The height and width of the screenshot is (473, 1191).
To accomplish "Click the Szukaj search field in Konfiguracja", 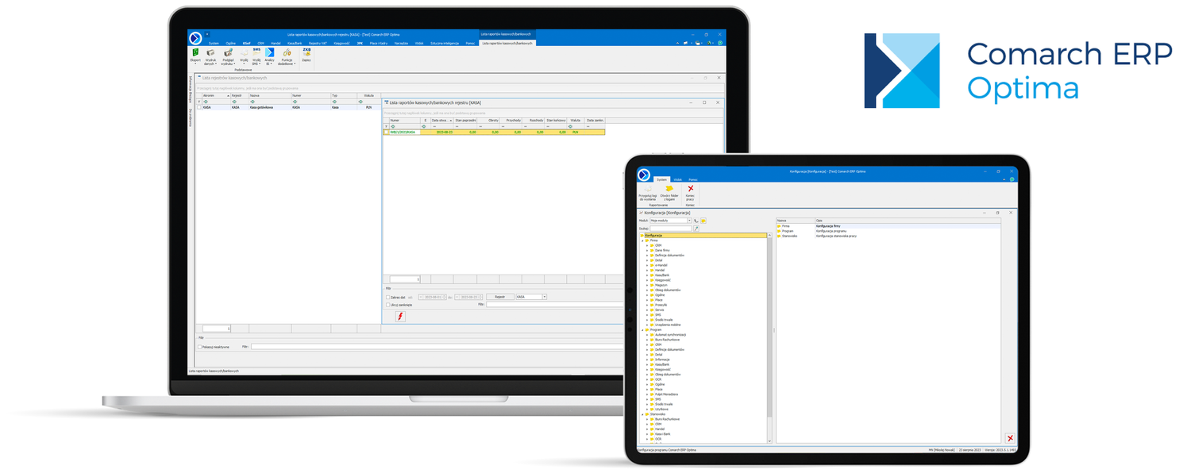I will pos(671,229).
